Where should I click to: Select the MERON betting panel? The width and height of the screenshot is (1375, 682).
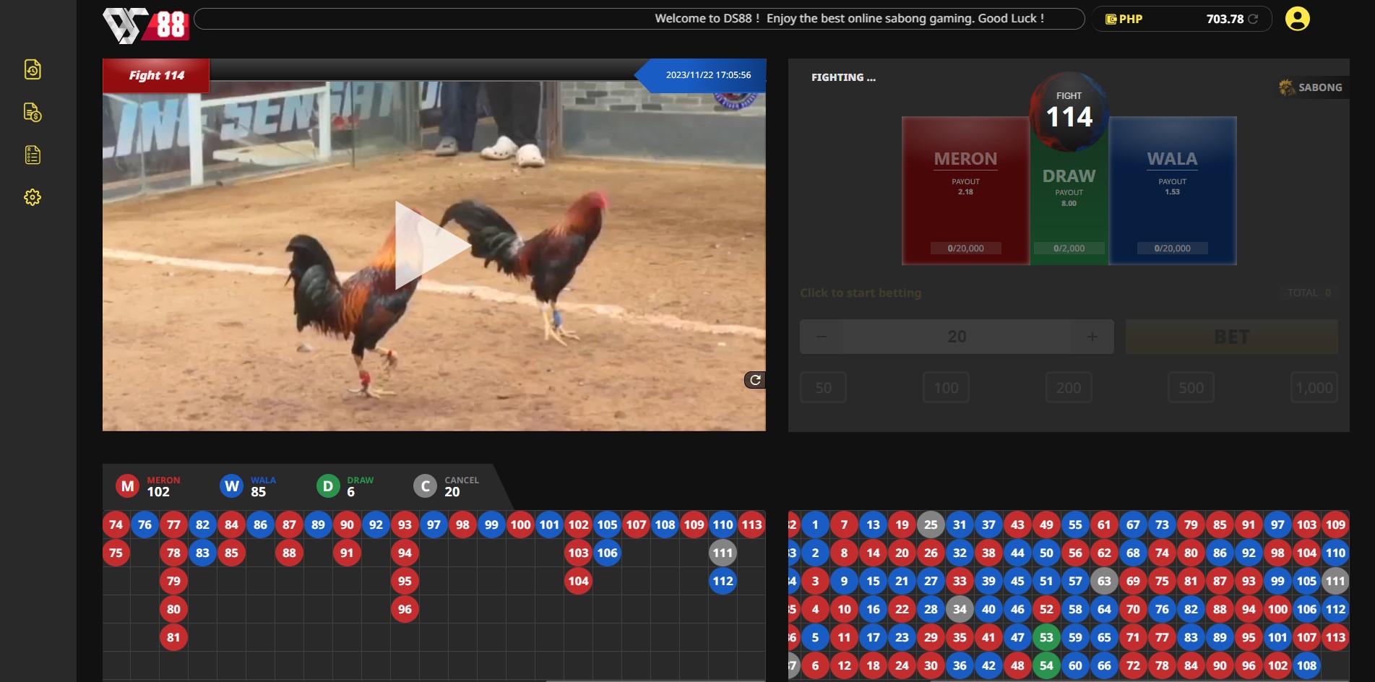point(965,191)
